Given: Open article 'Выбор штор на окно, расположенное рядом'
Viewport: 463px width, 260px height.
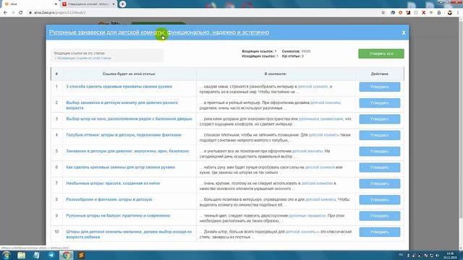Looking at the screenshot, I should pyautogui.click(x=129, y=118).
